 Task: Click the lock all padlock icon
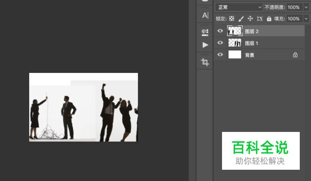click(269, 19)
